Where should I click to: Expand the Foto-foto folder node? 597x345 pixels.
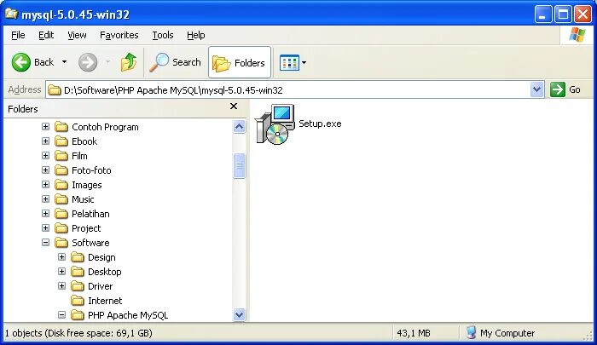(x=46, y=170)
